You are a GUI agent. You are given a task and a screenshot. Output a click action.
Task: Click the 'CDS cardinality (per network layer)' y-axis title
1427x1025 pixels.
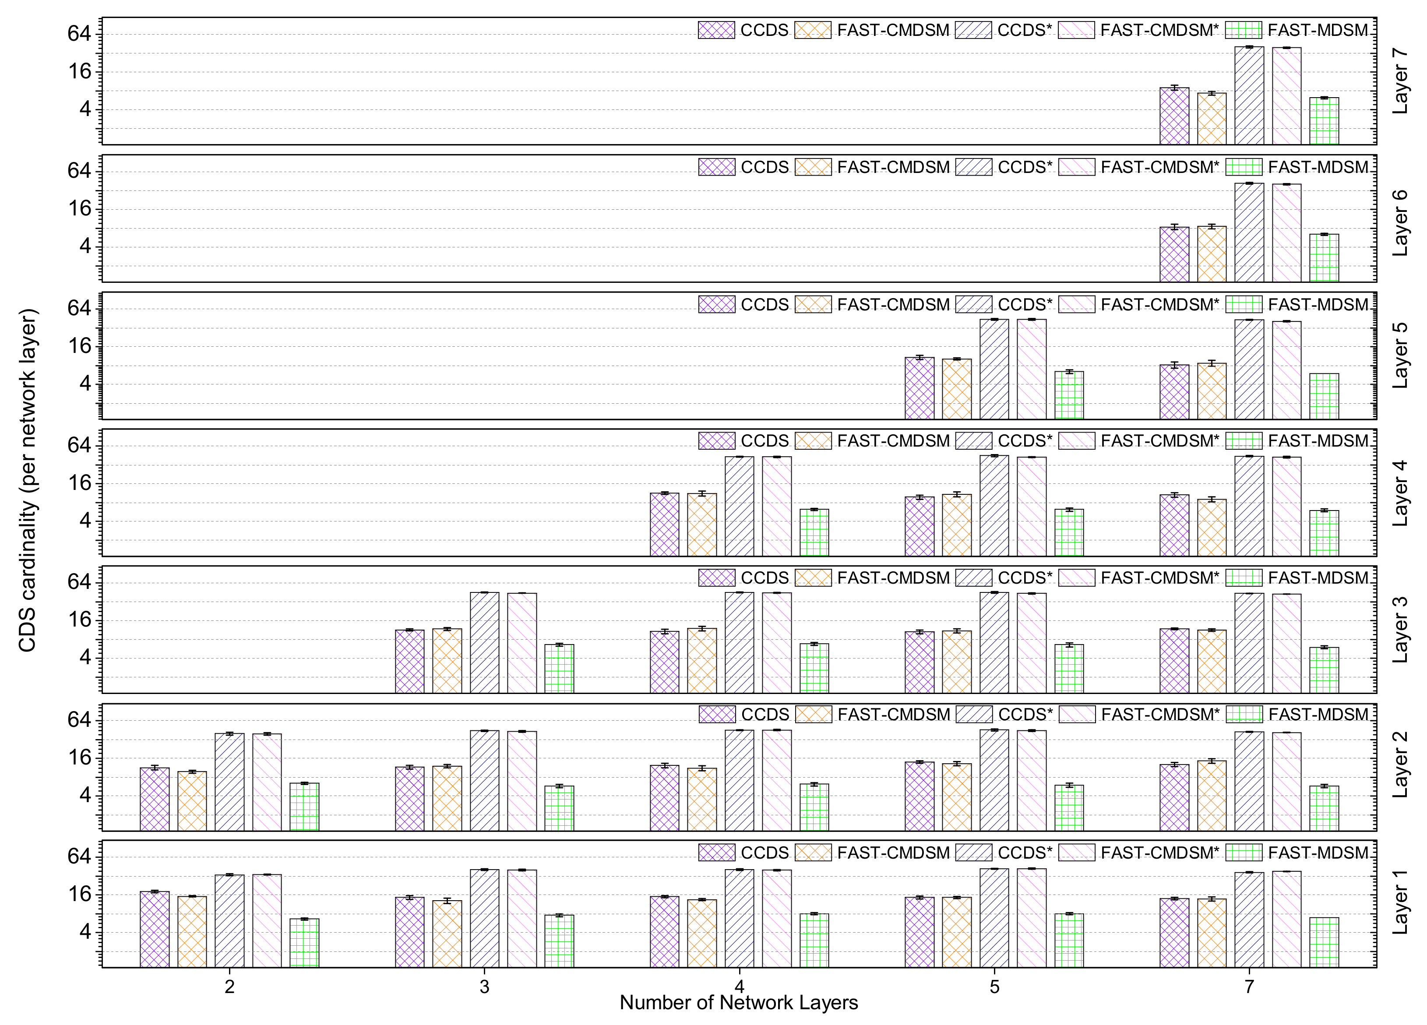tap(28, 479)
